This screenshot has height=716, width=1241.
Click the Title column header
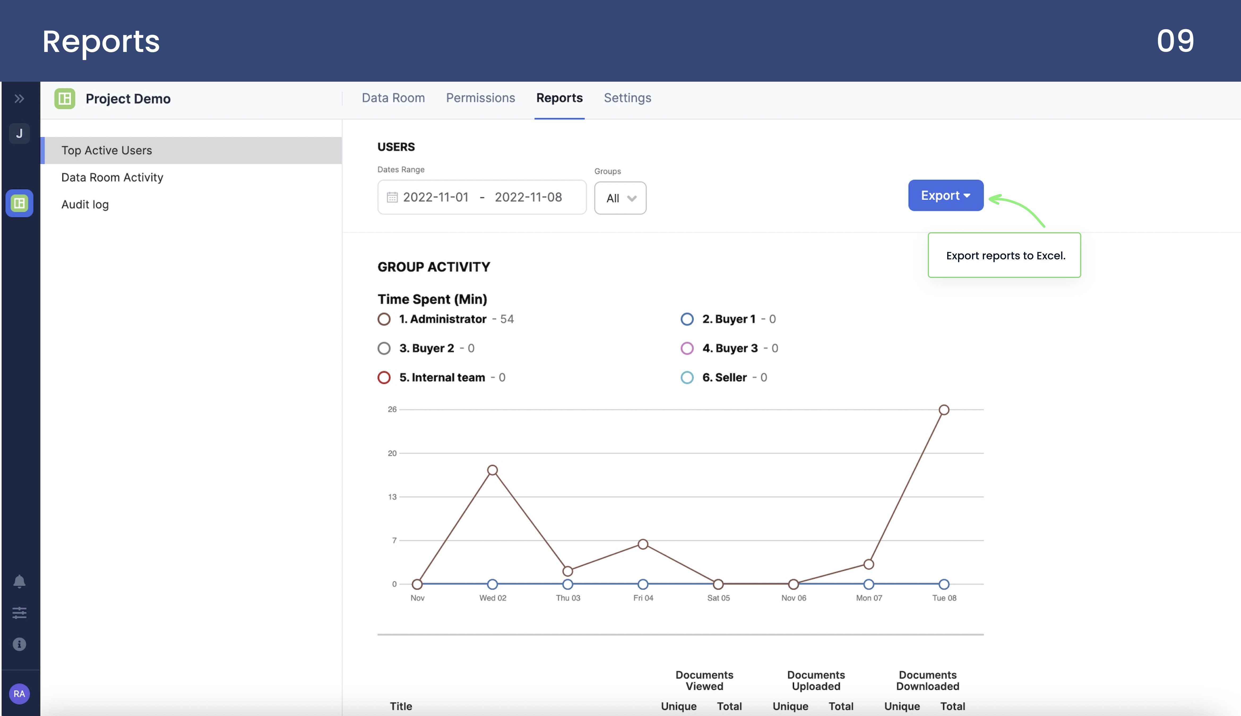pos(401,706)
